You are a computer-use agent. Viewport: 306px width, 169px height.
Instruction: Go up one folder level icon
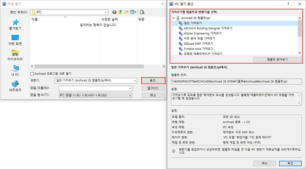[x=120, y=12]
